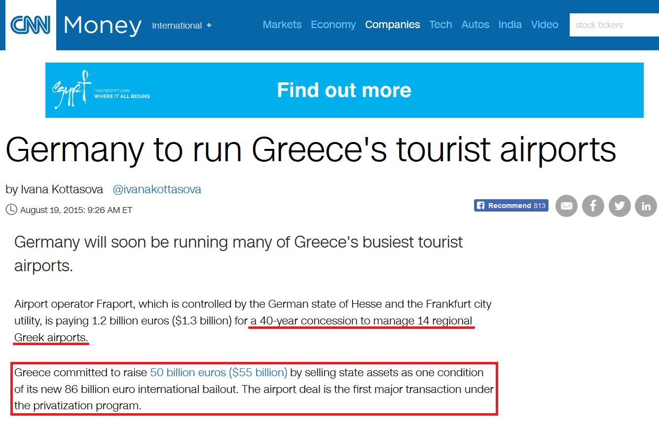Click the author name 'by Ivana Kottasova'
Screen dimensions: 659x426
54,189
